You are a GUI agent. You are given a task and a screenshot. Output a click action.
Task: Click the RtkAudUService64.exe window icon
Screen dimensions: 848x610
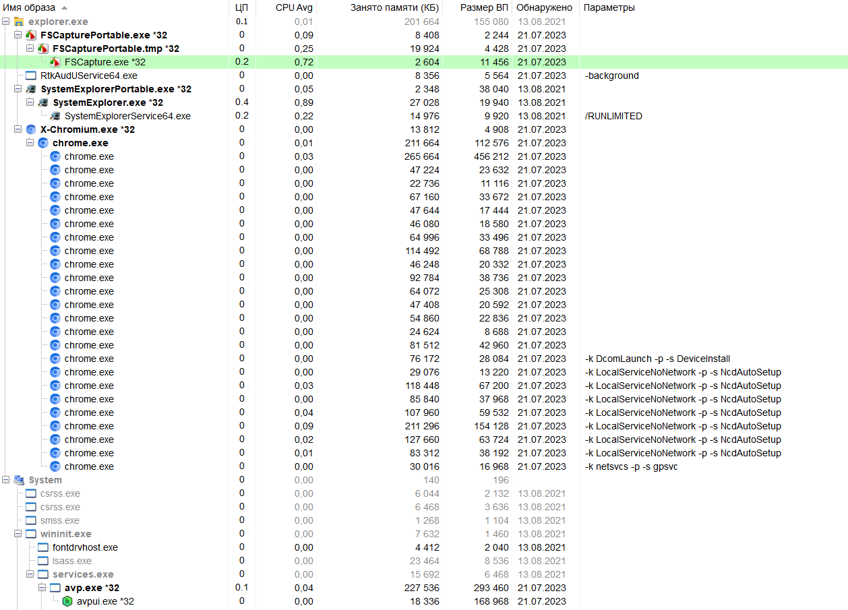pos(31,75)
